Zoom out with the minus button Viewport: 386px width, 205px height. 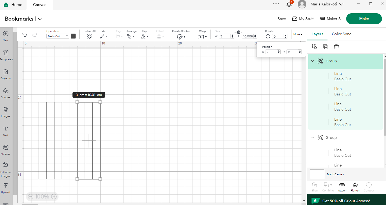click(31, 197)
